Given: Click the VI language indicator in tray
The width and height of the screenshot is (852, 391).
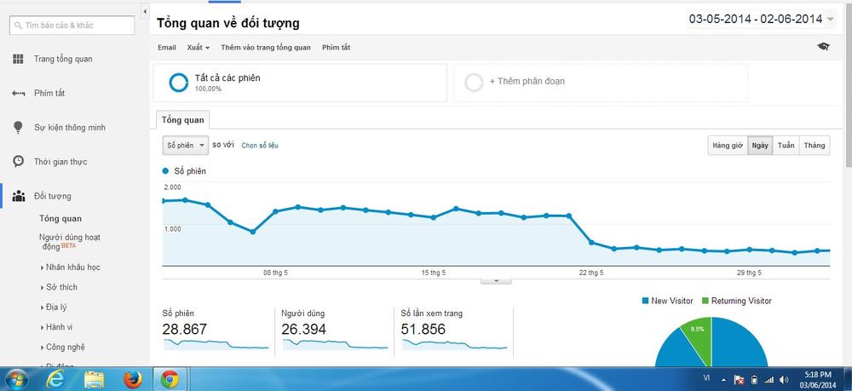Looking at the screenshot, I should [706, 377].
